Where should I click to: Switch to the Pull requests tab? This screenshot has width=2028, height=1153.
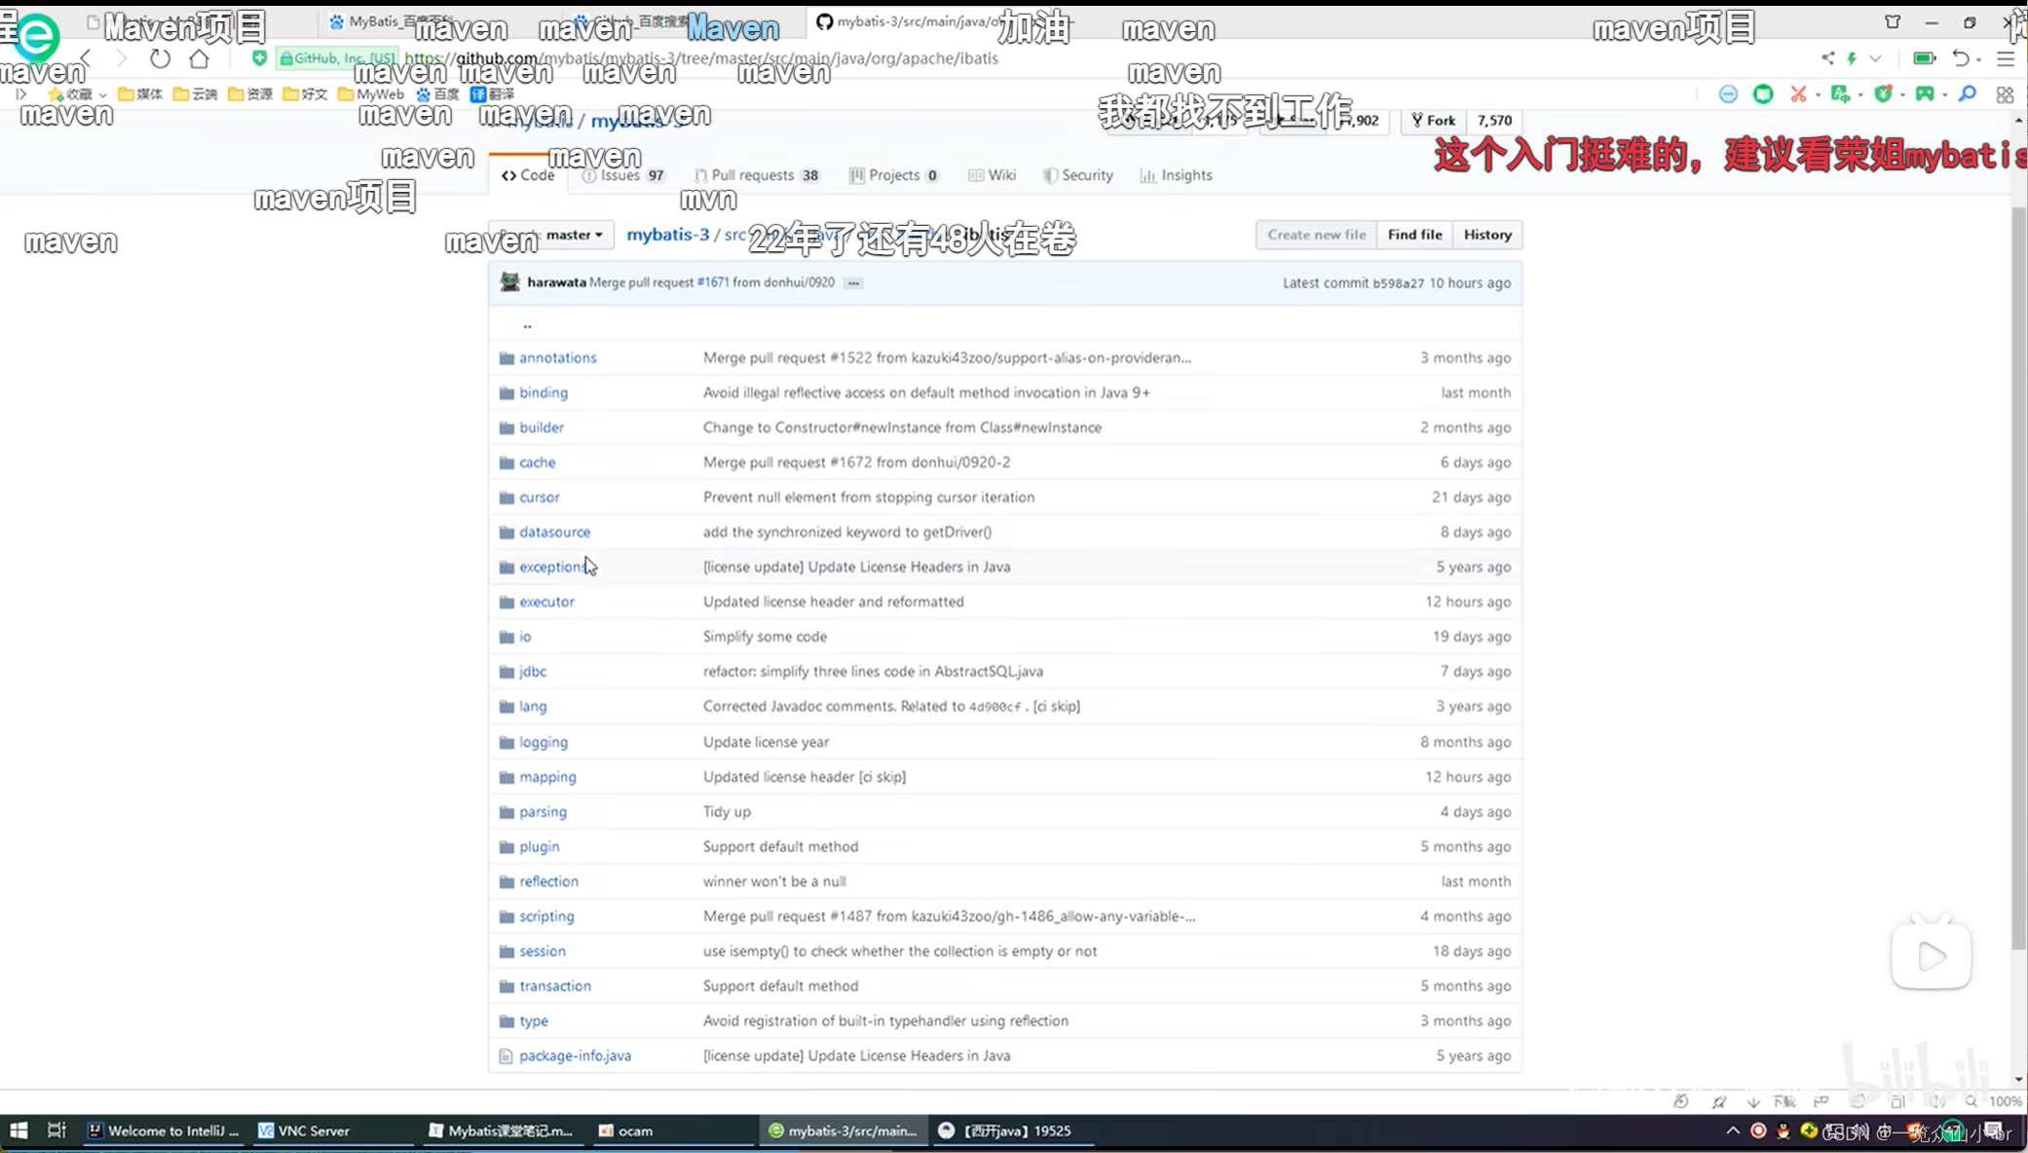tap(756, 175)
